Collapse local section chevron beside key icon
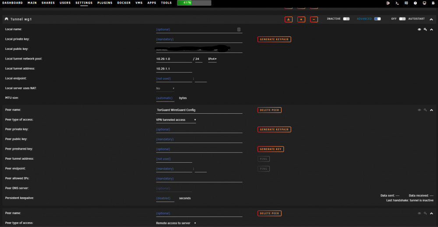438x227 pixels. pos(431,29)
